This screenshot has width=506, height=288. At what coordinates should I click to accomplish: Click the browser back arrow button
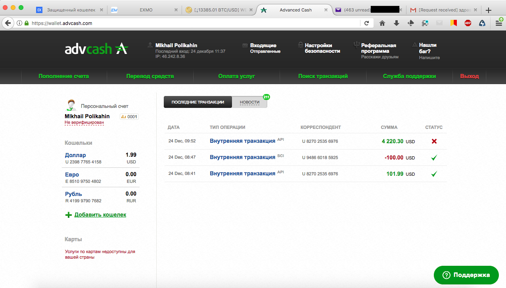8,23
